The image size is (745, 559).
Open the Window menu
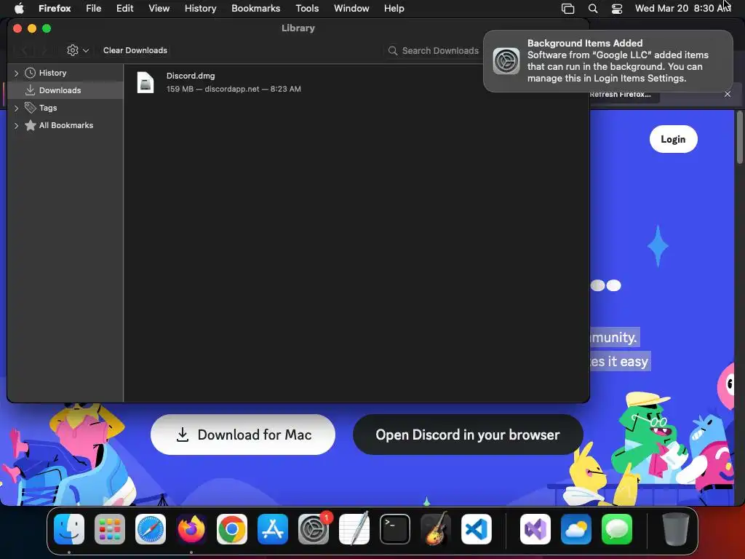351,8
